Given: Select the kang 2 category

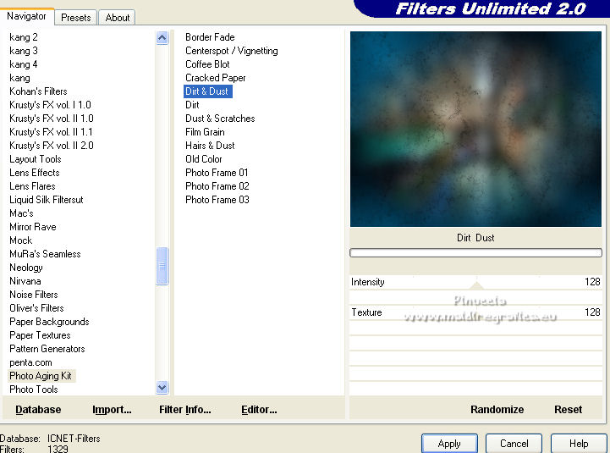Looking at the screenshot, I should point(24,37).
